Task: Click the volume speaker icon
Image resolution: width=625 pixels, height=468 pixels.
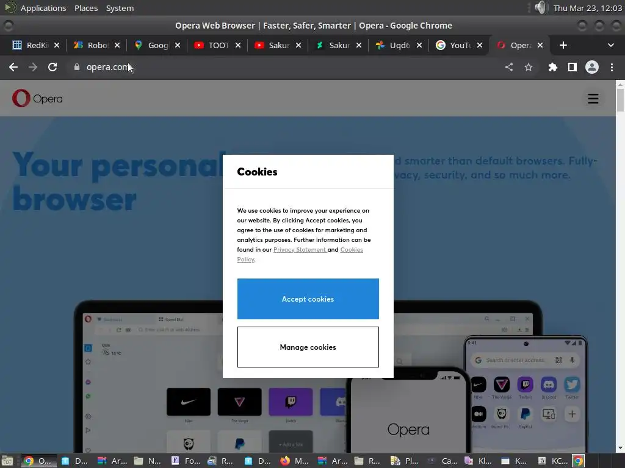Action: click(x=540, y=7)
